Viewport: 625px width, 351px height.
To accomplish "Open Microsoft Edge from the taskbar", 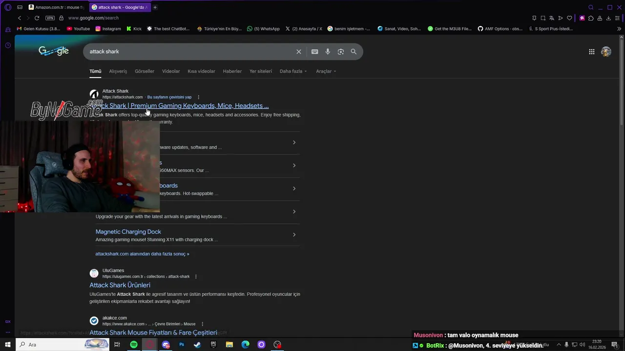I will click(x=245, y=345).
